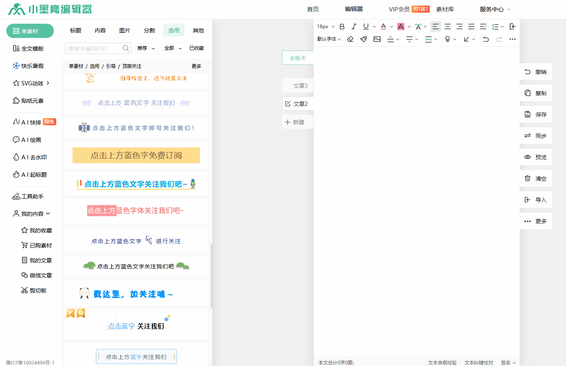Switch to the 标题 tab
This screenshot has width=566, height=366.
(76, 30)
